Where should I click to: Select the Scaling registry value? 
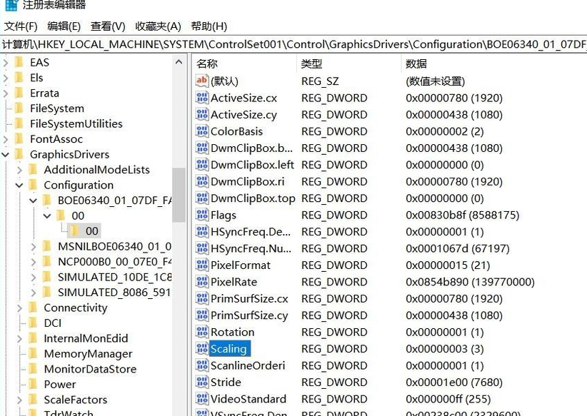pyautogui.click(x=230, y=348)
